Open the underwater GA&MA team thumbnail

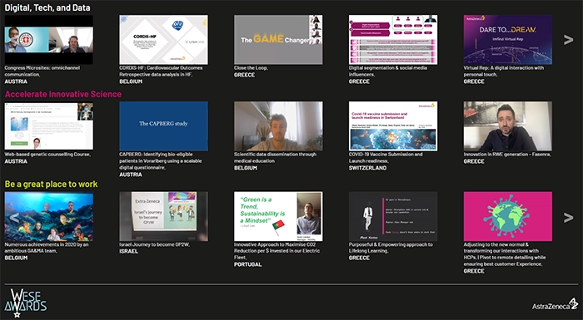pos(48,216)
